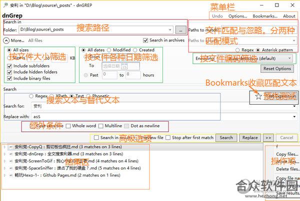300x201 pixels.
Task: Toggle the Dot as newline checkbox
Action: (126, 126)
